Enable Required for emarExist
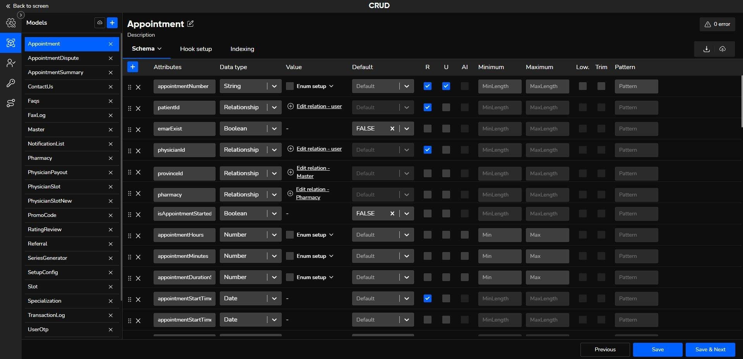 pos(428,129)
